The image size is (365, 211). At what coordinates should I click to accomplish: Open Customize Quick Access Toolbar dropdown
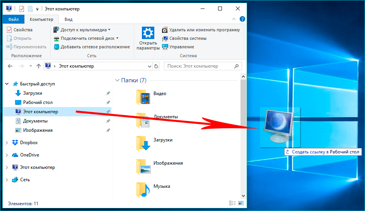pyautogui.click(x=37, y=9)
